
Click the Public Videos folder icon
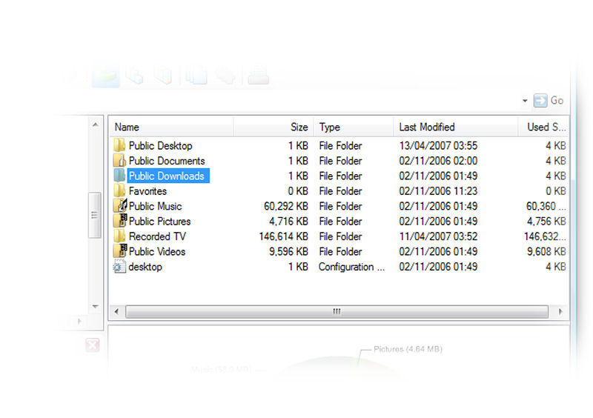[119, 251]
